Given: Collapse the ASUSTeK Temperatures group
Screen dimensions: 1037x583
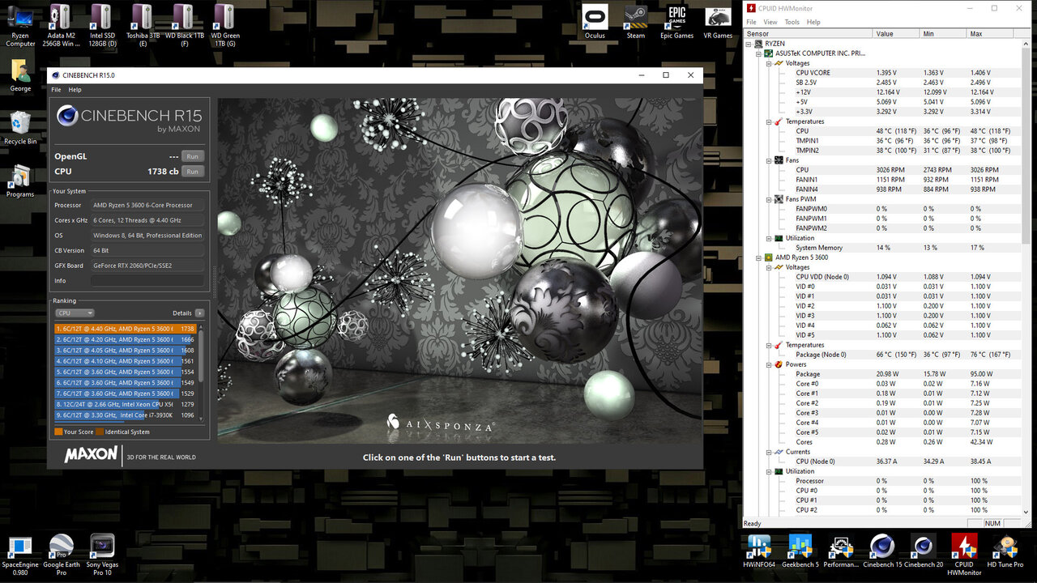Looking at the screenshot, I should point(769,121).
